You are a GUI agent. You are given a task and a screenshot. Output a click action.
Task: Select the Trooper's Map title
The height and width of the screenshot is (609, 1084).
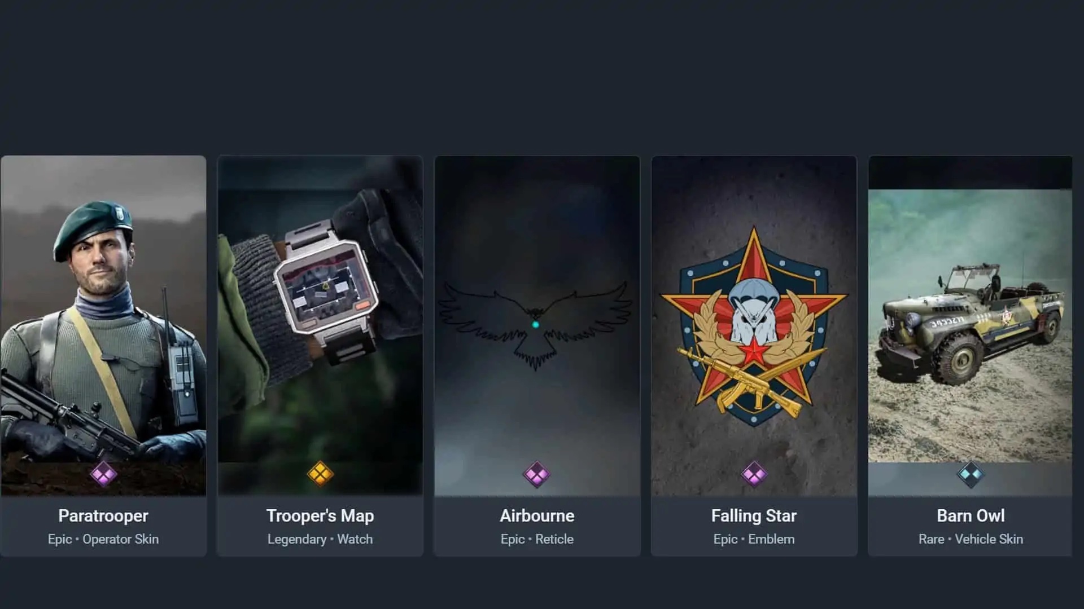coord(320,516)
